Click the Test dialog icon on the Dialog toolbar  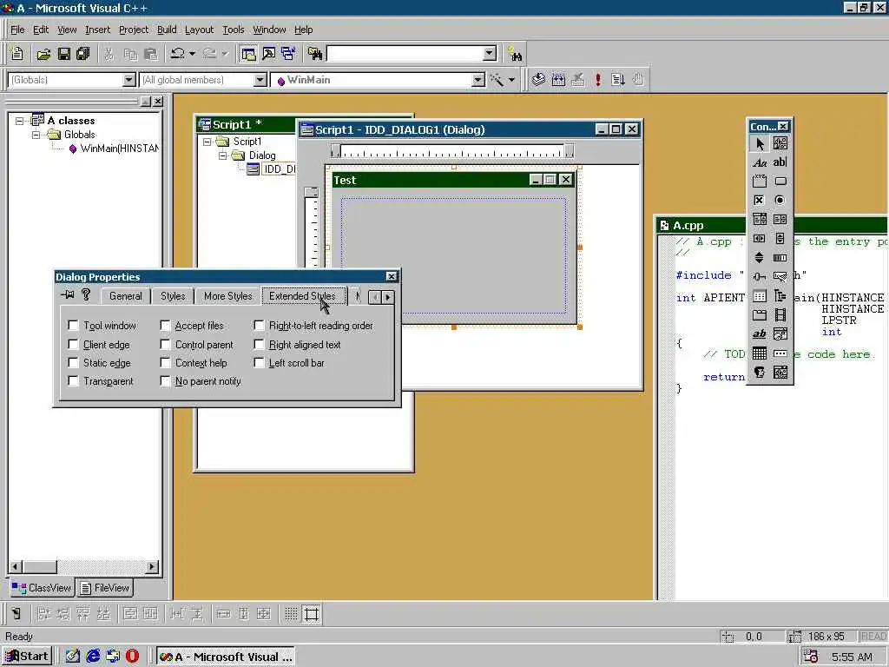pyautogui.click(x=16, y=614)
